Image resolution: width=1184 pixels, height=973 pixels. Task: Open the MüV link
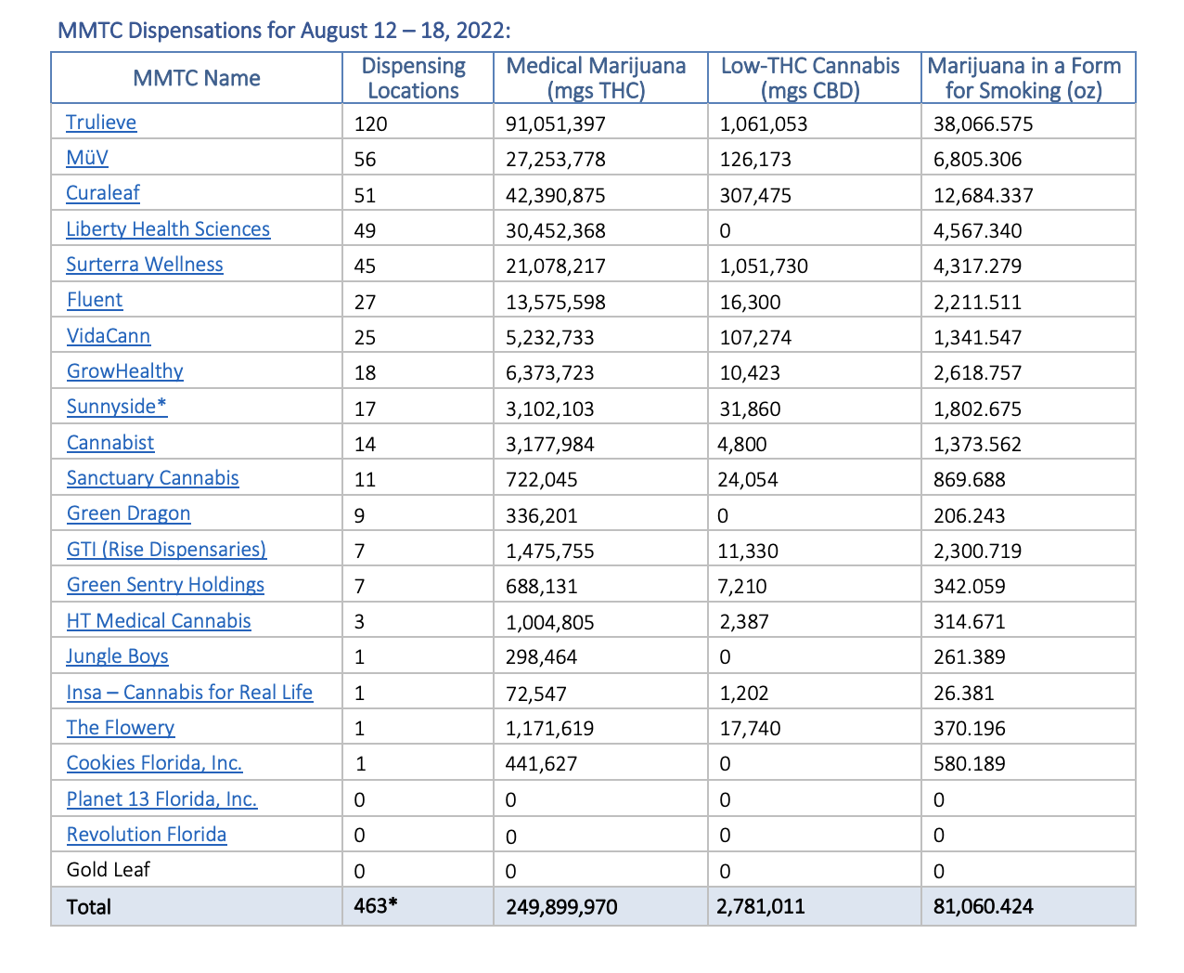pos(87,158)
